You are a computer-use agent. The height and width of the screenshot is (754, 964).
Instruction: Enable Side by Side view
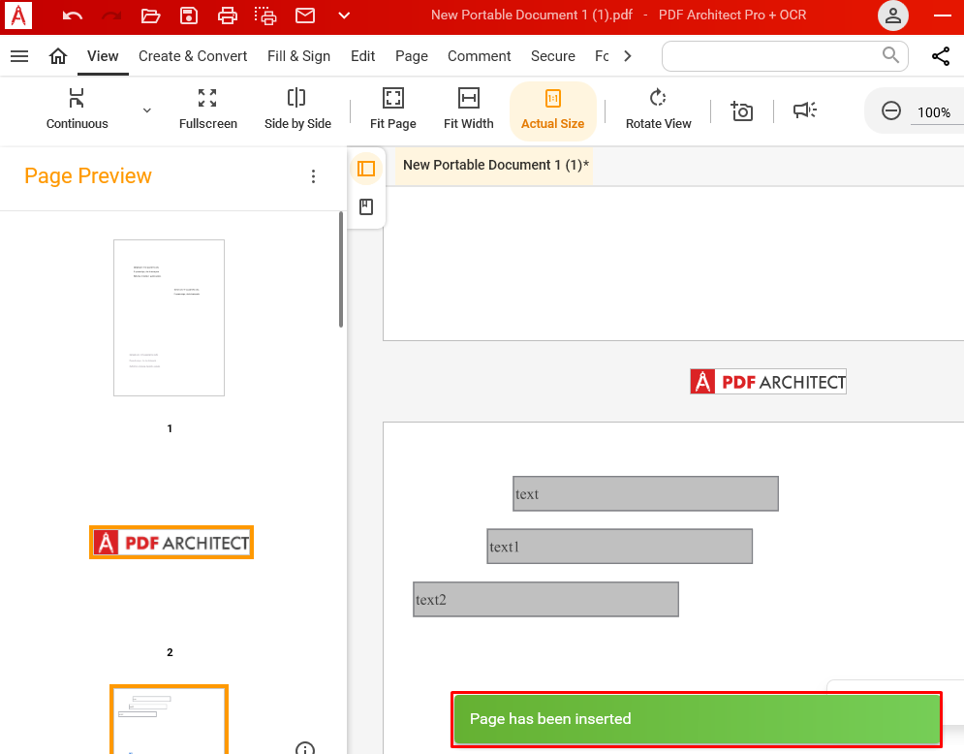pos(297,109)
